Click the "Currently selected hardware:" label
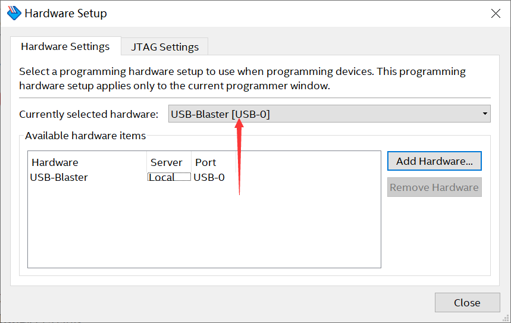Image resolution: width=511 pixels, height=323 pixels. coord(89,114)
